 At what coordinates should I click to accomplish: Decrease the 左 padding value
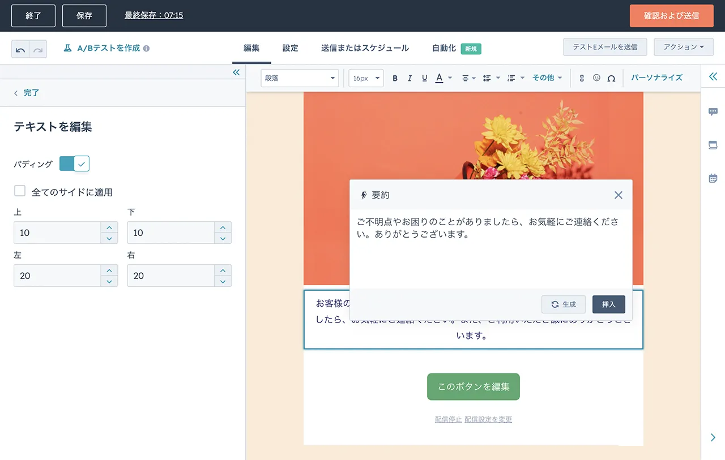click(109, 281)
